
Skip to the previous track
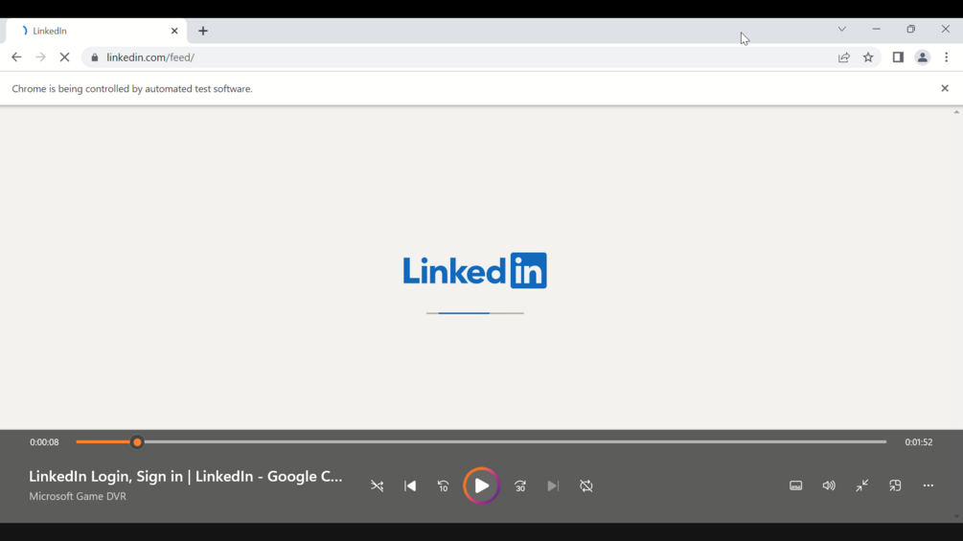[x=410, y=485]
